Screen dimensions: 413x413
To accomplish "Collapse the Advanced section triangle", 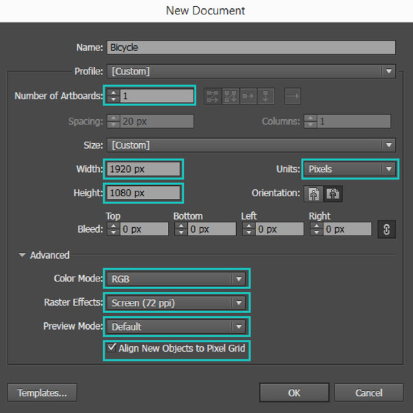I will (22, 255).
